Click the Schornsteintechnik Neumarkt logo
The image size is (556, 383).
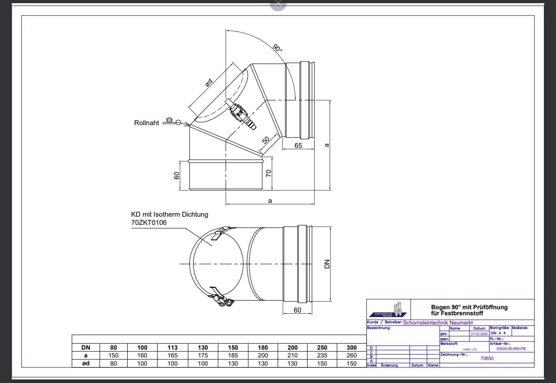coord(388,310)
